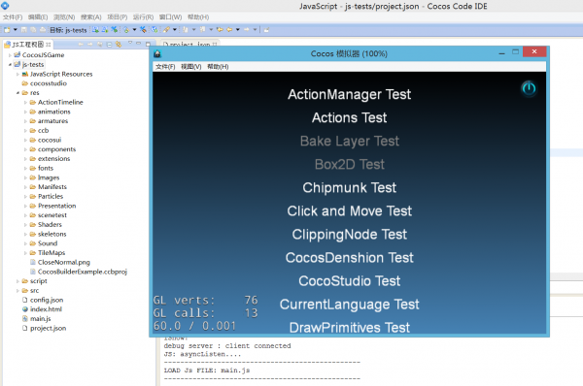Expand the script folder
Image resolution: width=583 pixels, height=386 pixels.
(x=17, y=281)
